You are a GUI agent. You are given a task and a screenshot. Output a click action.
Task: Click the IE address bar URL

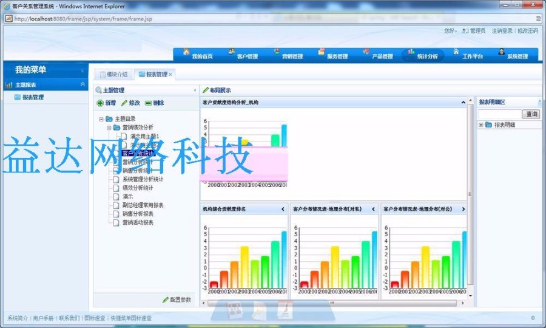(83, 19)
